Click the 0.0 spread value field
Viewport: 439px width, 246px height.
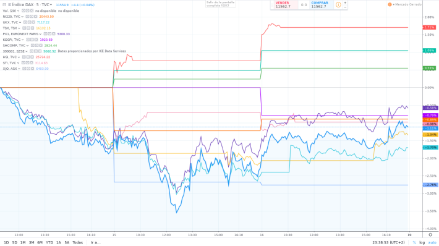click(304, 5)
